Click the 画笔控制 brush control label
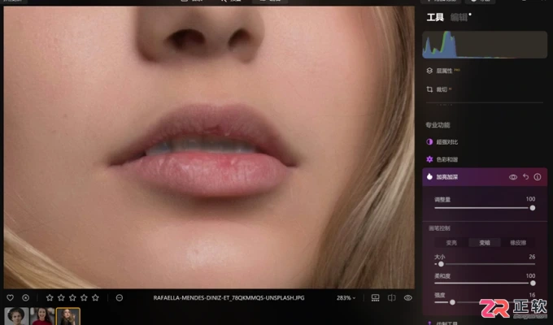The width and height of the screenshot is (553, 325). [439, 228]
